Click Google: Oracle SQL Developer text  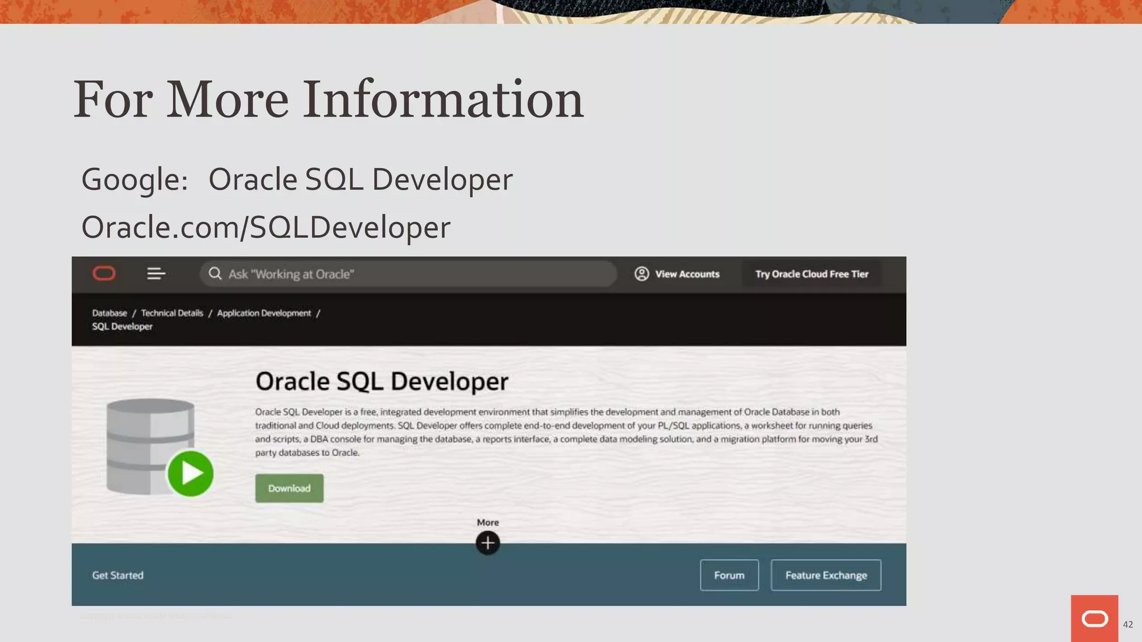tap(297, 179)
